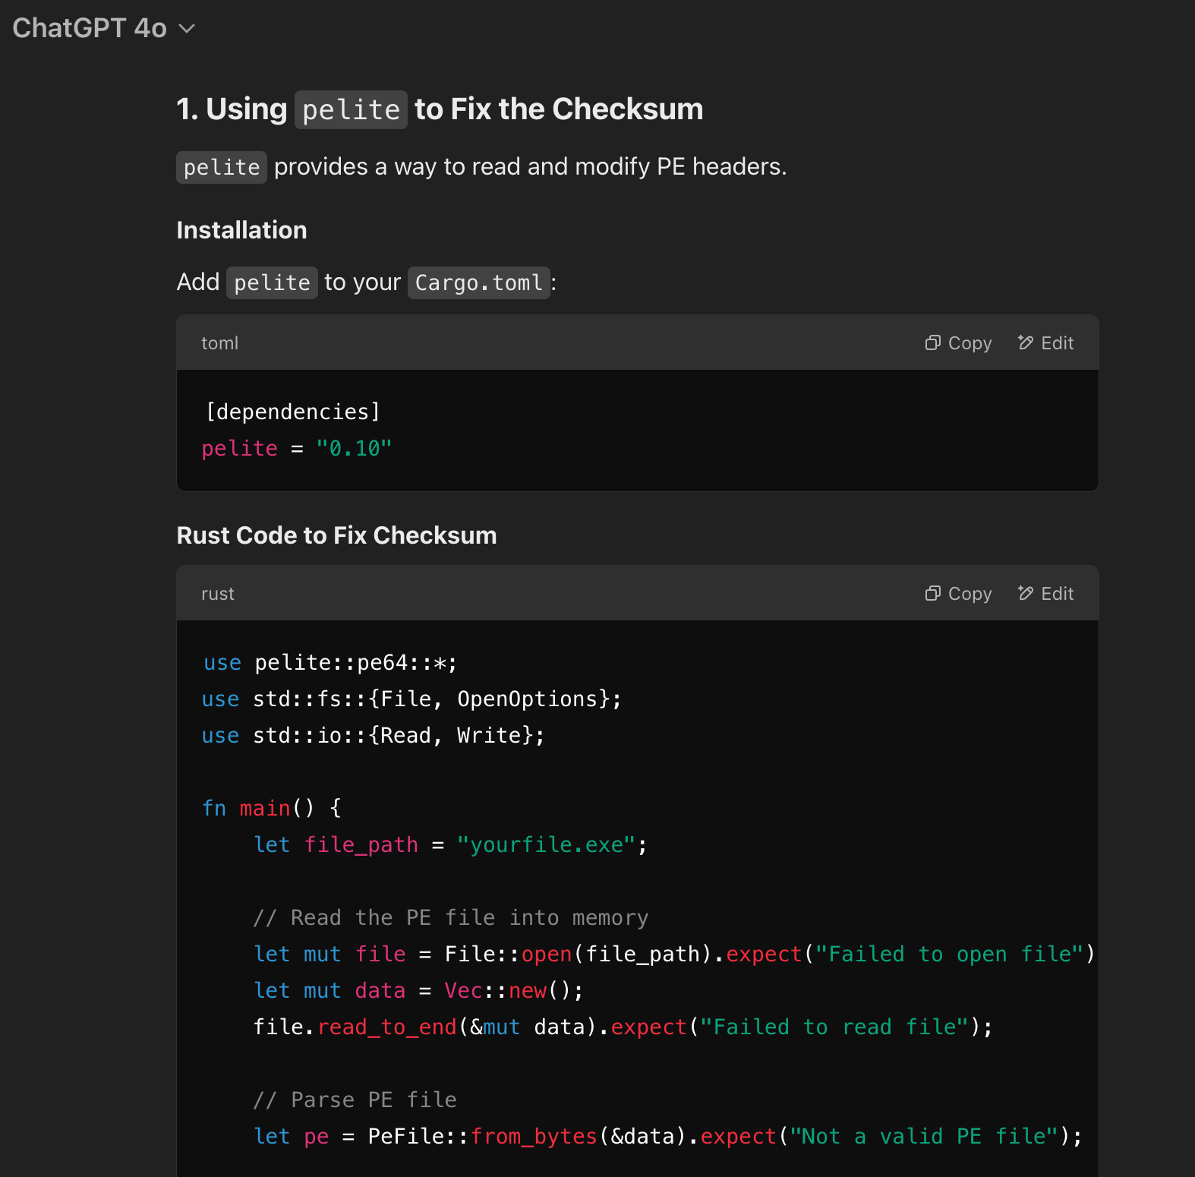
Task: Click the pelite code tag in the heading
Action: pyautogui.click(x=351, y=109)
